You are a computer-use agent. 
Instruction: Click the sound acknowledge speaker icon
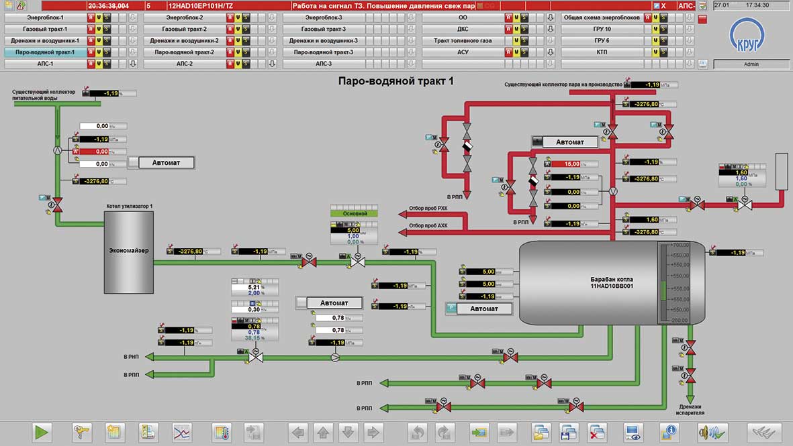tap(713, 433)
